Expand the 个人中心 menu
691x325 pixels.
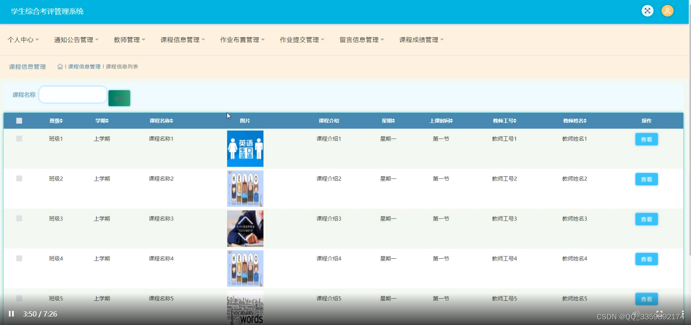point(23,40)
